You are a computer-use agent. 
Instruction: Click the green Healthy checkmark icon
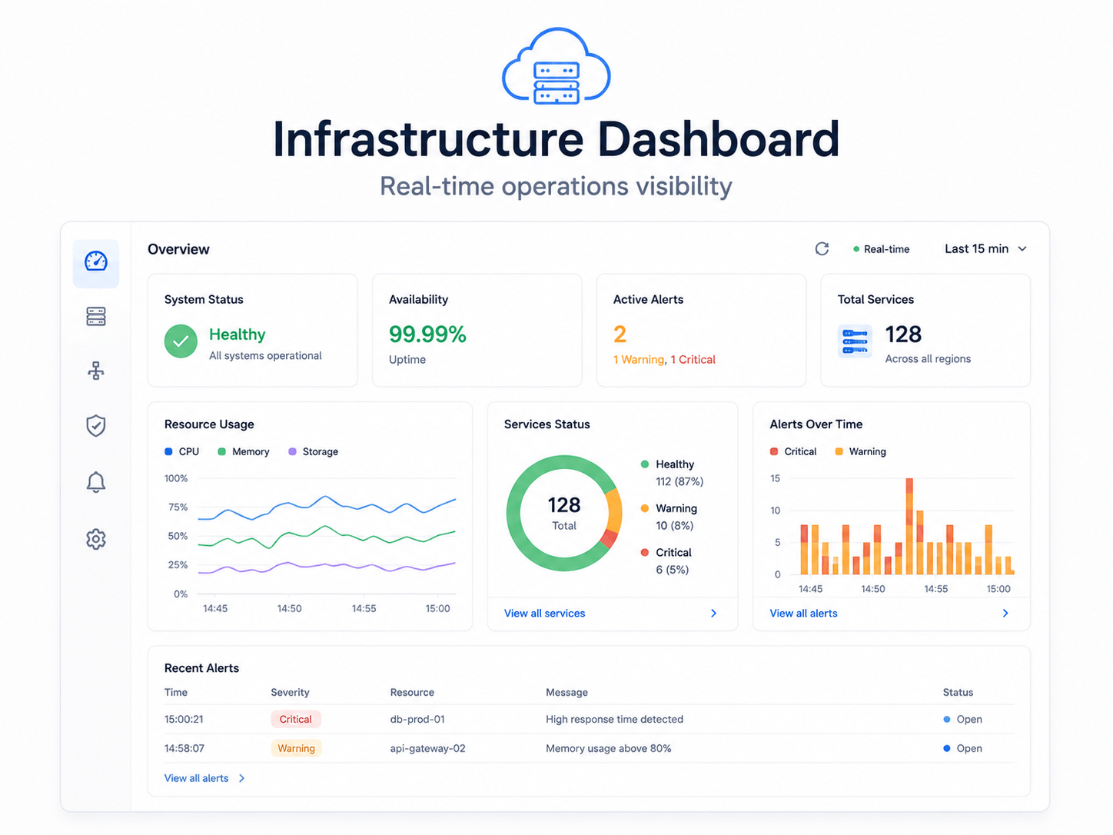tap(181, 341)
